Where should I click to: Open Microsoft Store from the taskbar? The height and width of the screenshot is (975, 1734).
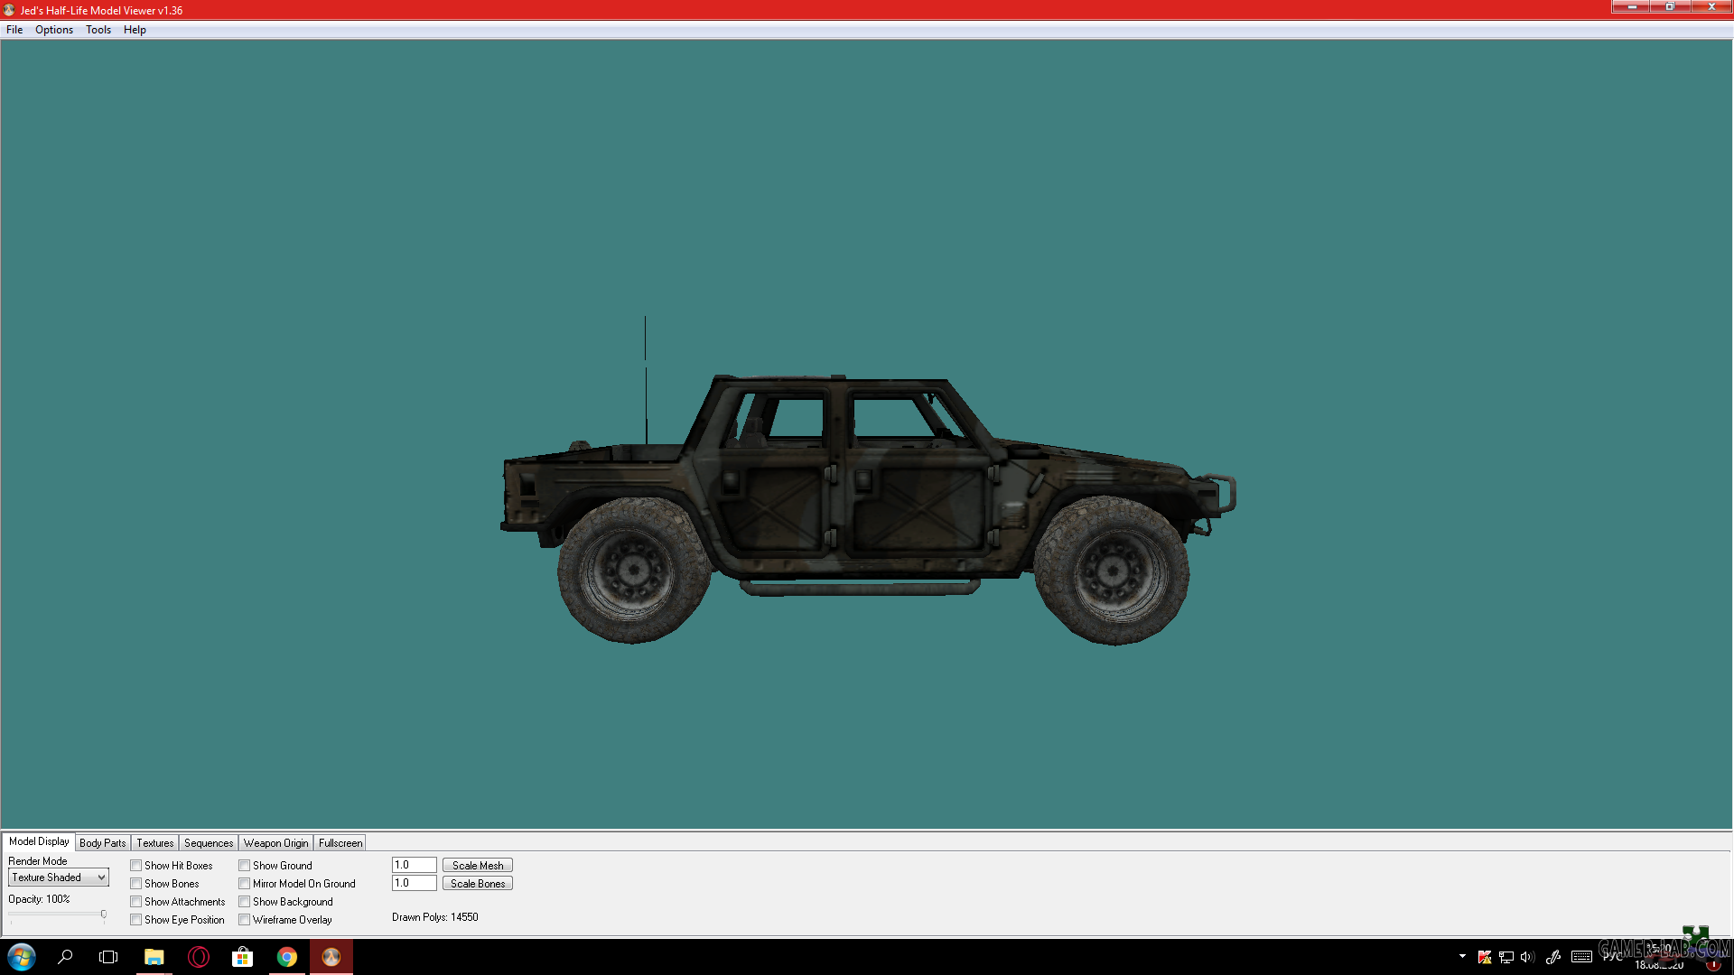pos(242,957)
